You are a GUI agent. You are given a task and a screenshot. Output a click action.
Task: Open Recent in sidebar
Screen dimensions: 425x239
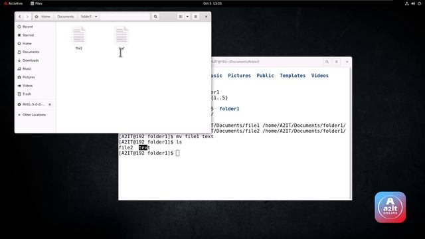click(35, 27)
